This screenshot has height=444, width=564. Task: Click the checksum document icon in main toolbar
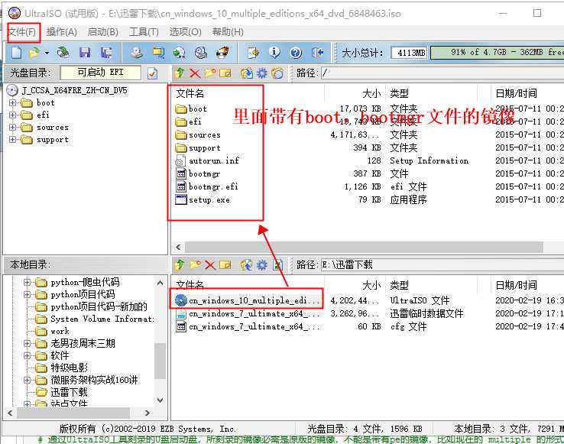[x=253, y=53]
